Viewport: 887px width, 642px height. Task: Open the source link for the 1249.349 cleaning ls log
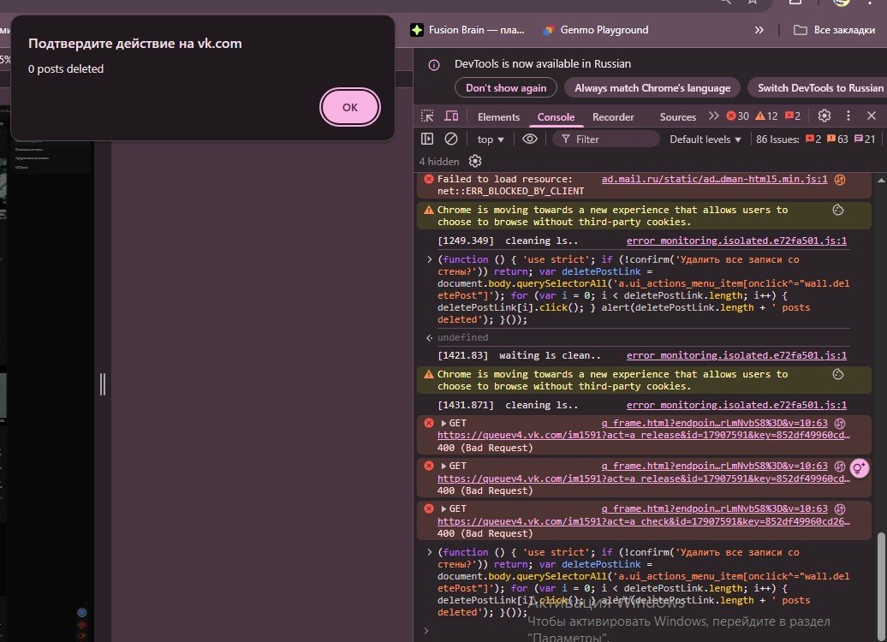coord(736,241)
